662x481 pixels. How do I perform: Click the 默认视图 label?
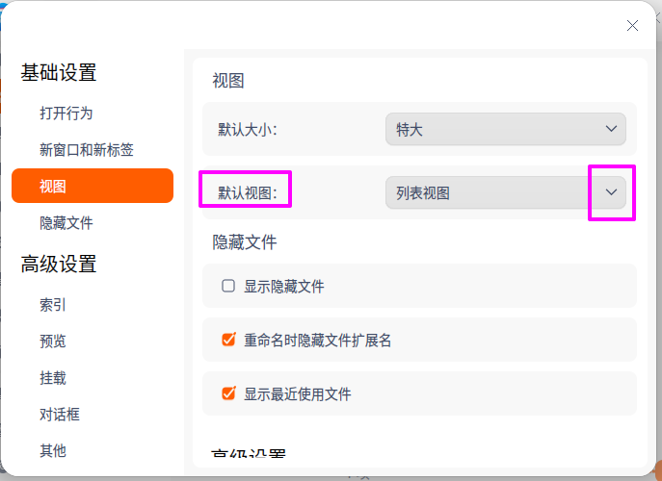pos(247,192)
